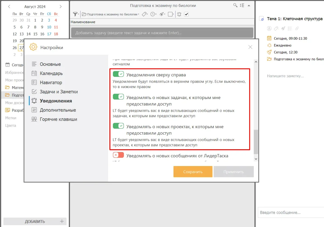
Task: Click the settings dialog vertical scrollbar thumb
Action: (x=256, y=142)
